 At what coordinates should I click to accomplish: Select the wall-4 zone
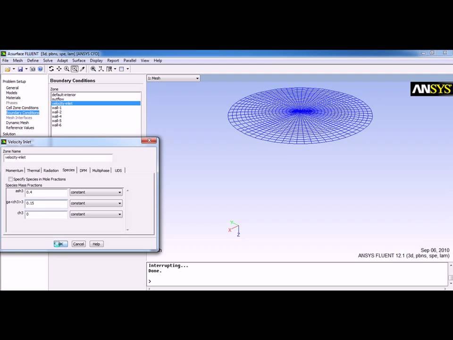click(96, 117)
